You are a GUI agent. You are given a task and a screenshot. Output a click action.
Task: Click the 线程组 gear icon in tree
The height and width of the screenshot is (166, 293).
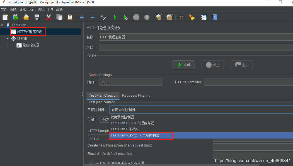(x=13, y=38)
